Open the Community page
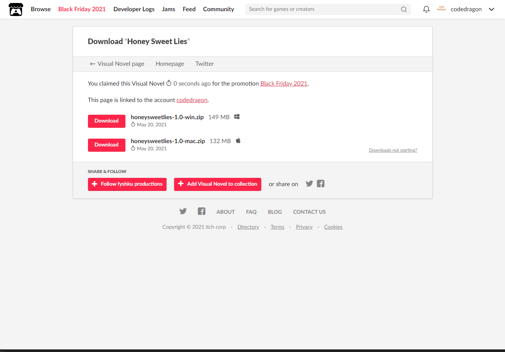505x352 pixels. pos(219,9)
